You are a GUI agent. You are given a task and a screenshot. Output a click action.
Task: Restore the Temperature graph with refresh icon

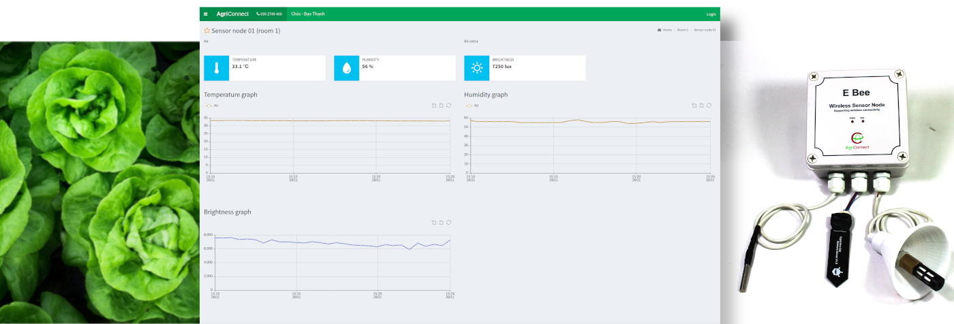coord(449,106)
